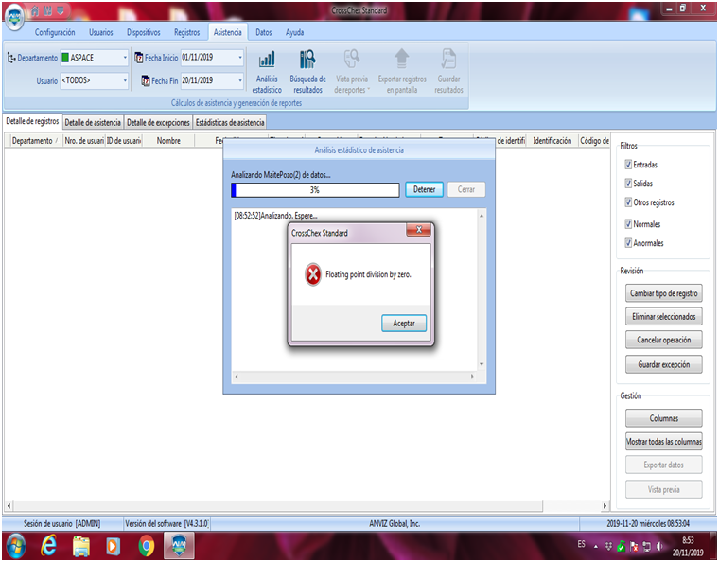Toggle the Normales checkbox

click(628, 223)
